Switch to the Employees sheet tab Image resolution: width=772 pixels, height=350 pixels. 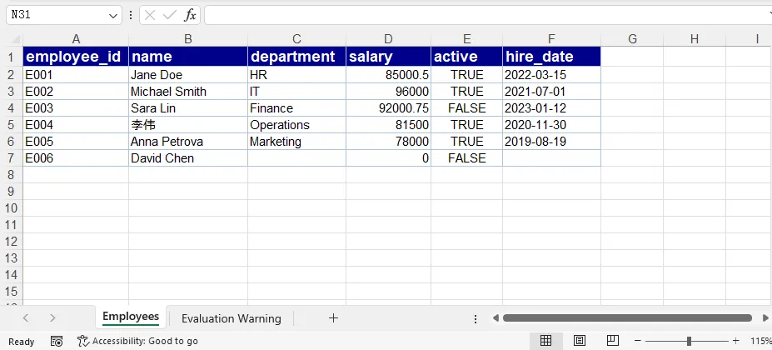[131, 317]
